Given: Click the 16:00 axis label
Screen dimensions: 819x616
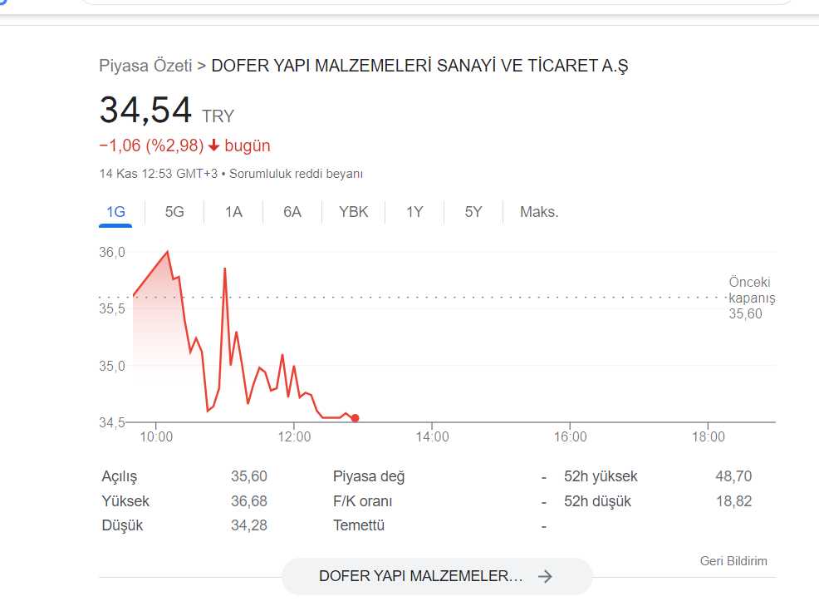Looking at the screenshot, I should coord(571,436).
